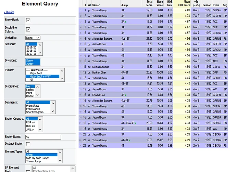Select Major Int'l in the Events list

point(36,73)
